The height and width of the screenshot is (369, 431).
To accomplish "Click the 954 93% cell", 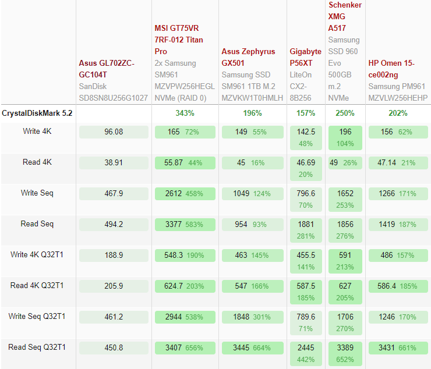I will tap(253, 224).
